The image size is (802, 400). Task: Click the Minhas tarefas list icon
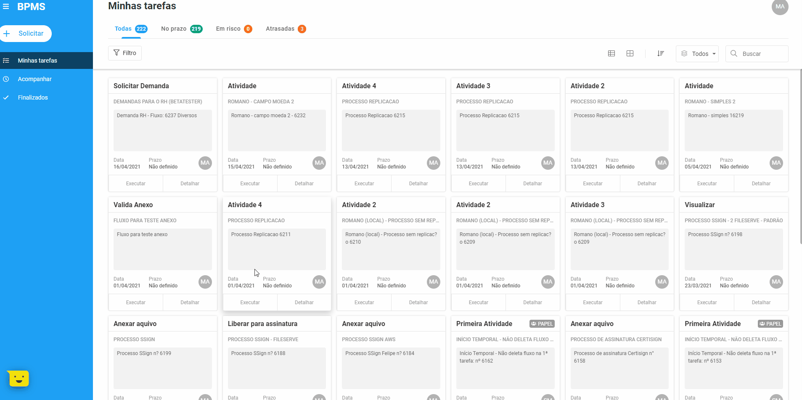[x=6, y=61]
